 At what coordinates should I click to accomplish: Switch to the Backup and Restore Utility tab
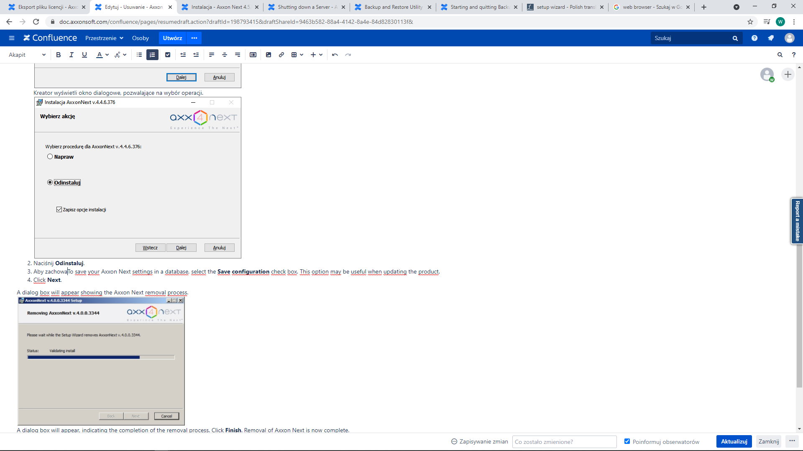pyautogui.click(x=393, y=7)
